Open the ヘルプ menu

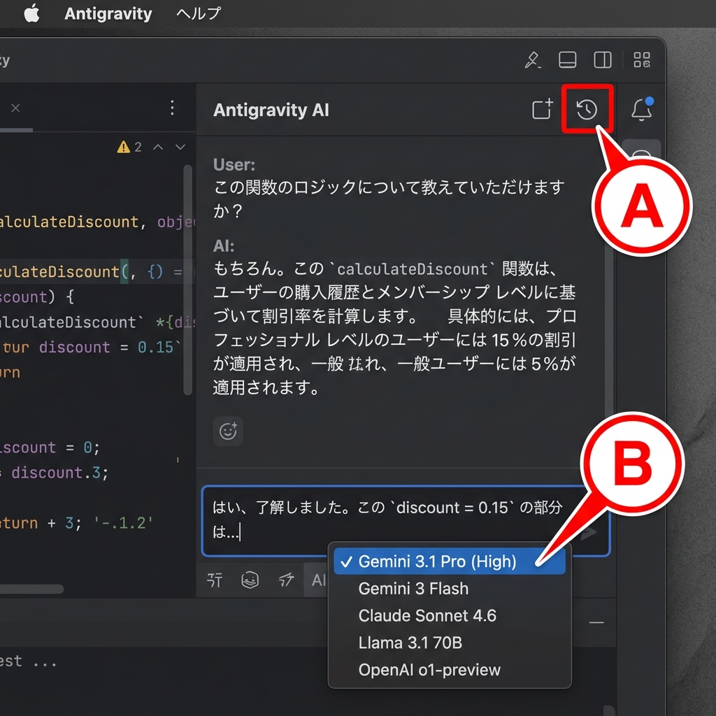199,13
